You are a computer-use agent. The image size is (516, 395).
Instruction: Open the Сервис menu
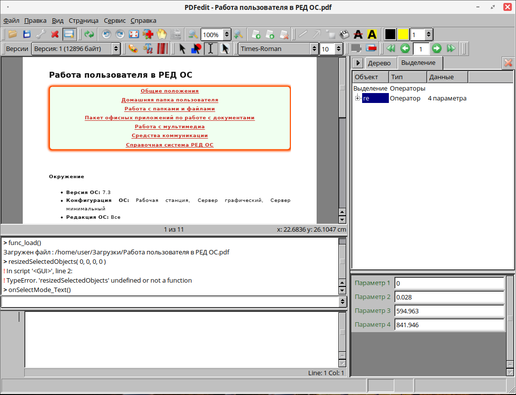point(114,20)
